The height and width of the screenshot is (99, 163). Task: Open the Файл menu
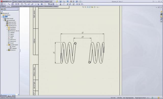tap(16, 2)
